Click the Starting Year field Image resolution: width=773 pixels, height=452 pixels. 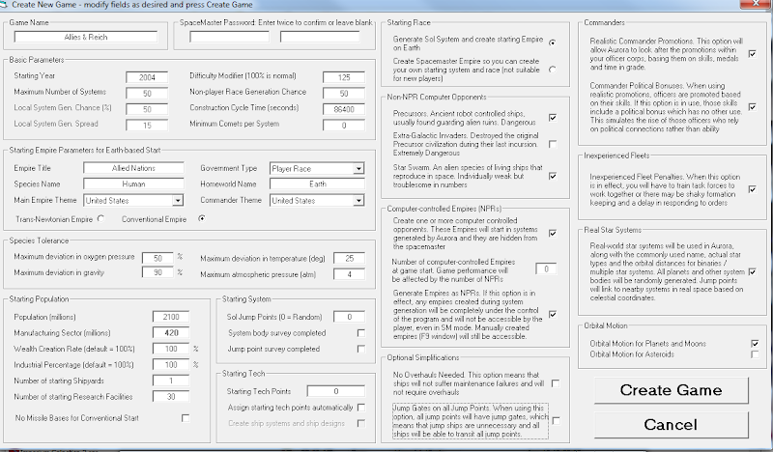tap(147, 77)
